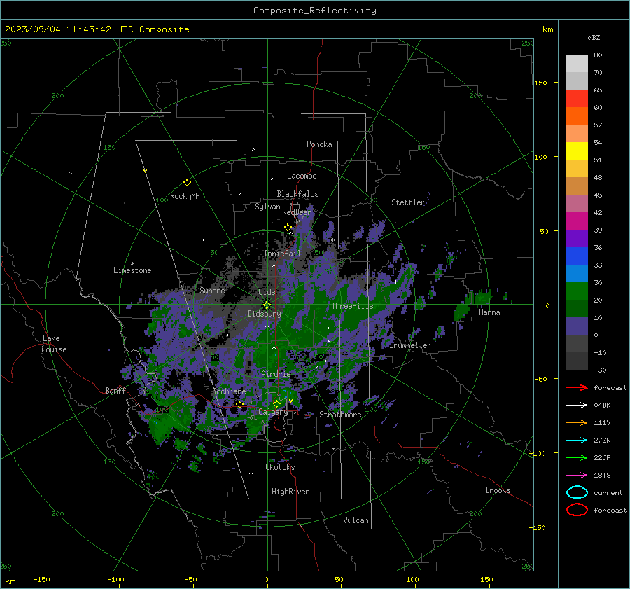Select the dark orange 60-57 dBZ swatch
Viewport: 630px width, 589px height.
[577, 116]
